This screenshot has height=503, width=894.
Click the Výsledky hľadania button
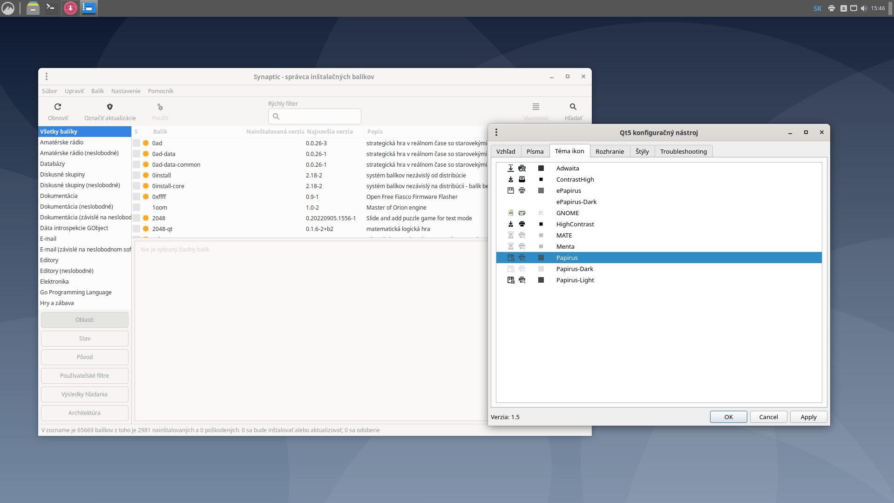point(85,394)
